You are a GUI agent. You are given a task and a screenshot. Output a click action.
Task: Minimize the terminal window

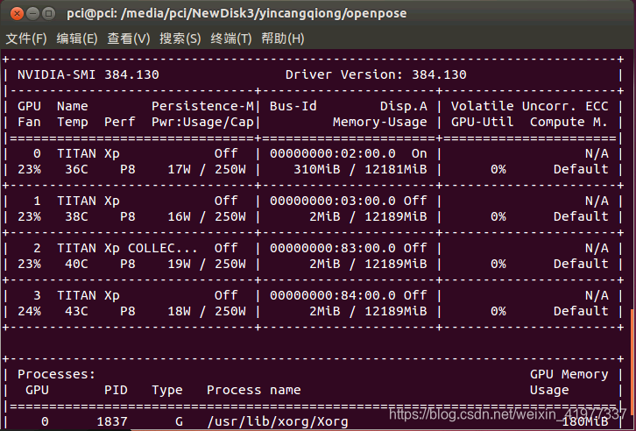coord(33,14)
